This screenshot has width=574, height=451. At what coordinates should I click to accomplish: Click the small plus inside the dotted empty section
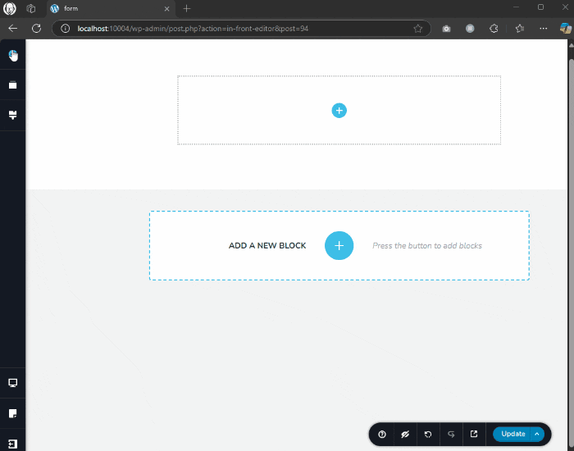pyautogui.click(x=339, y=110)
